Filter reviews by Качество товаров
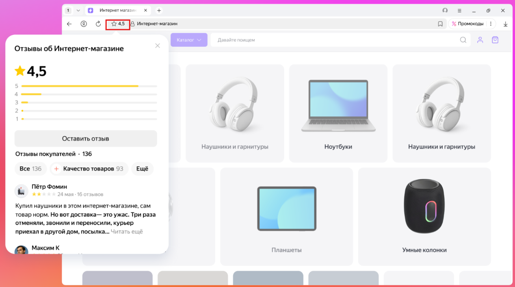 pos(89,169)
